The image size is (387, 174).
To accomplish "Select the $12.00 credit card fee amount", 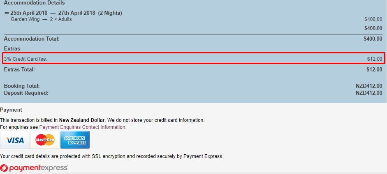I will [375, 59].
